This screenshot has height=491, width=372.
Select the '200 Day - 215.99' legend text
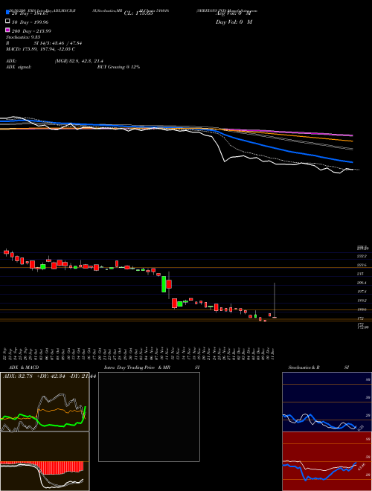[x=31, y=31]
